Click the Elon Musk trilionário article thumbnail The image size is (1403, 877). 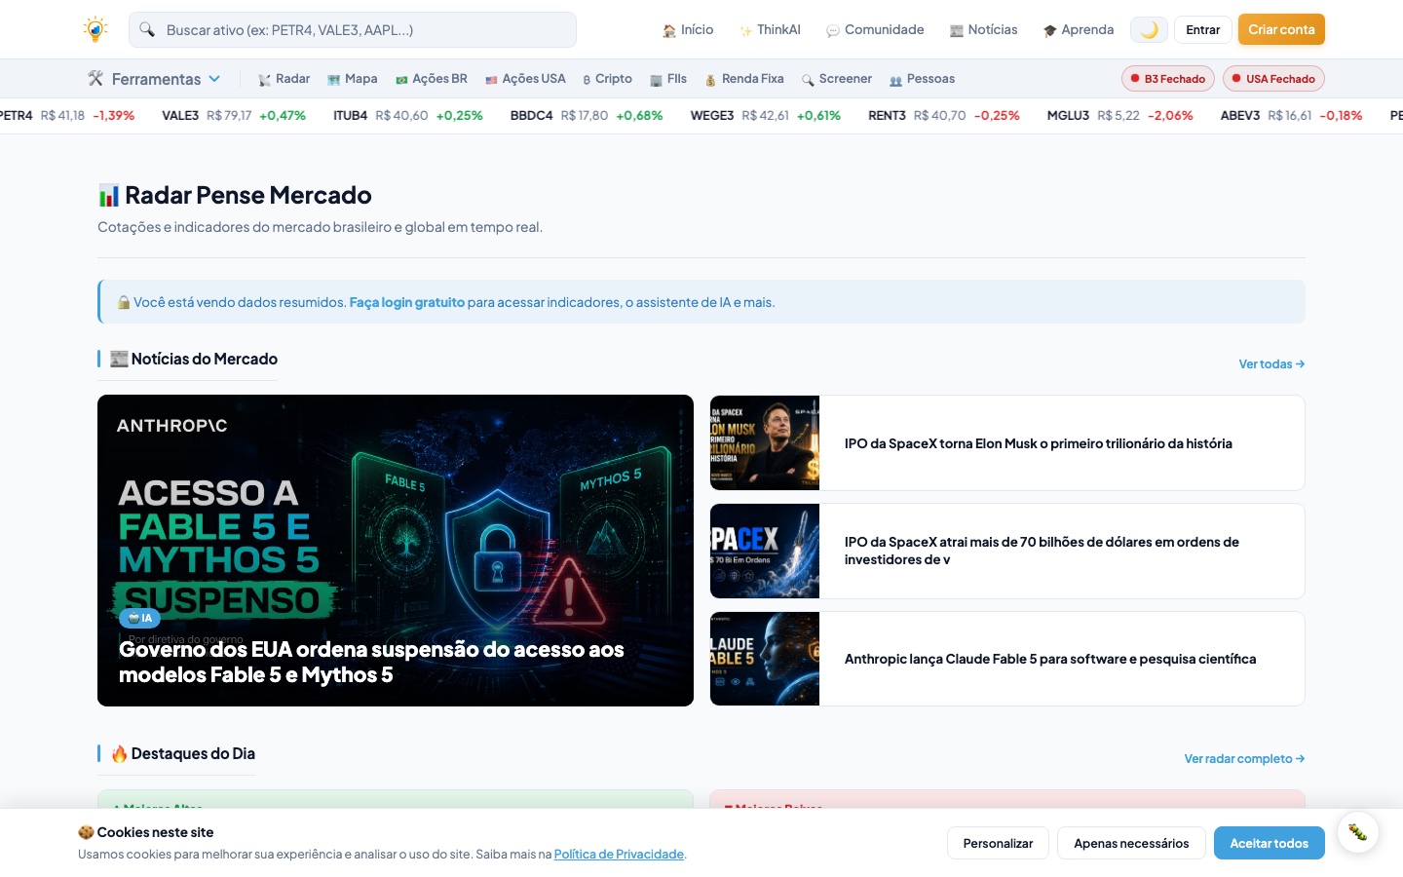click(x=765, y=442)
